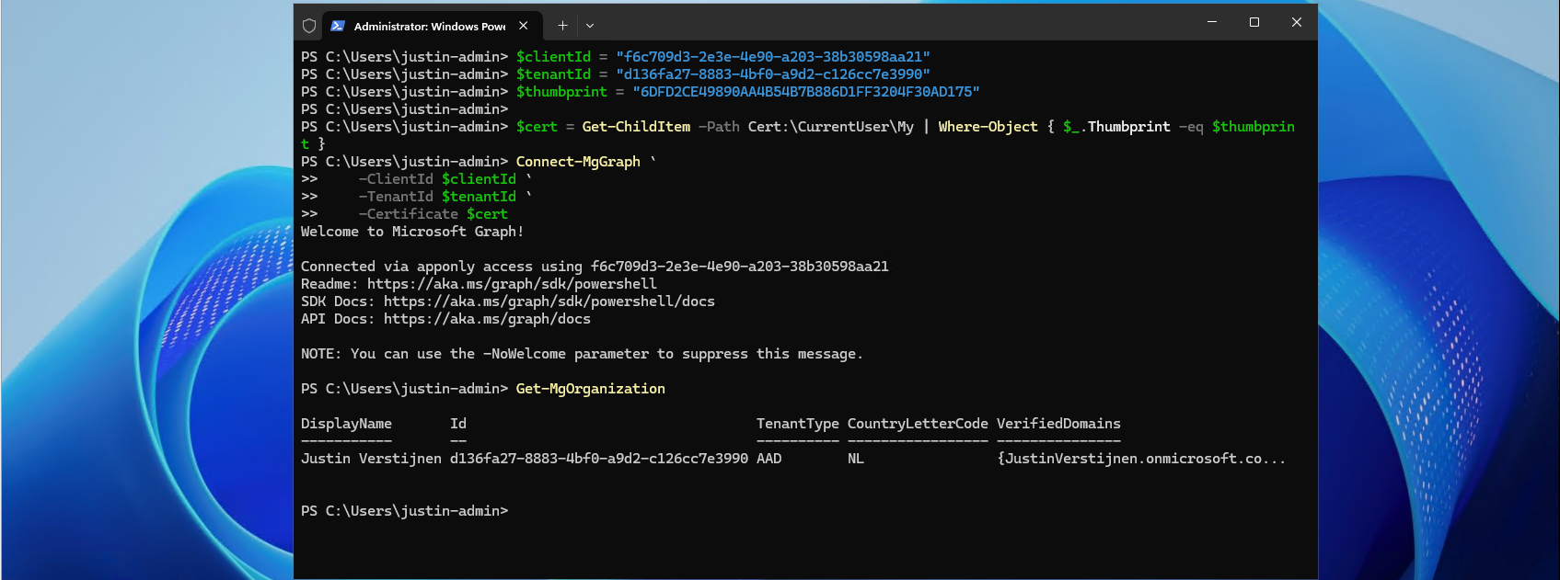Click "Welcome to Microsoft Graph!" message
The image size is (1560, 580).
click(x=412, y=232)
